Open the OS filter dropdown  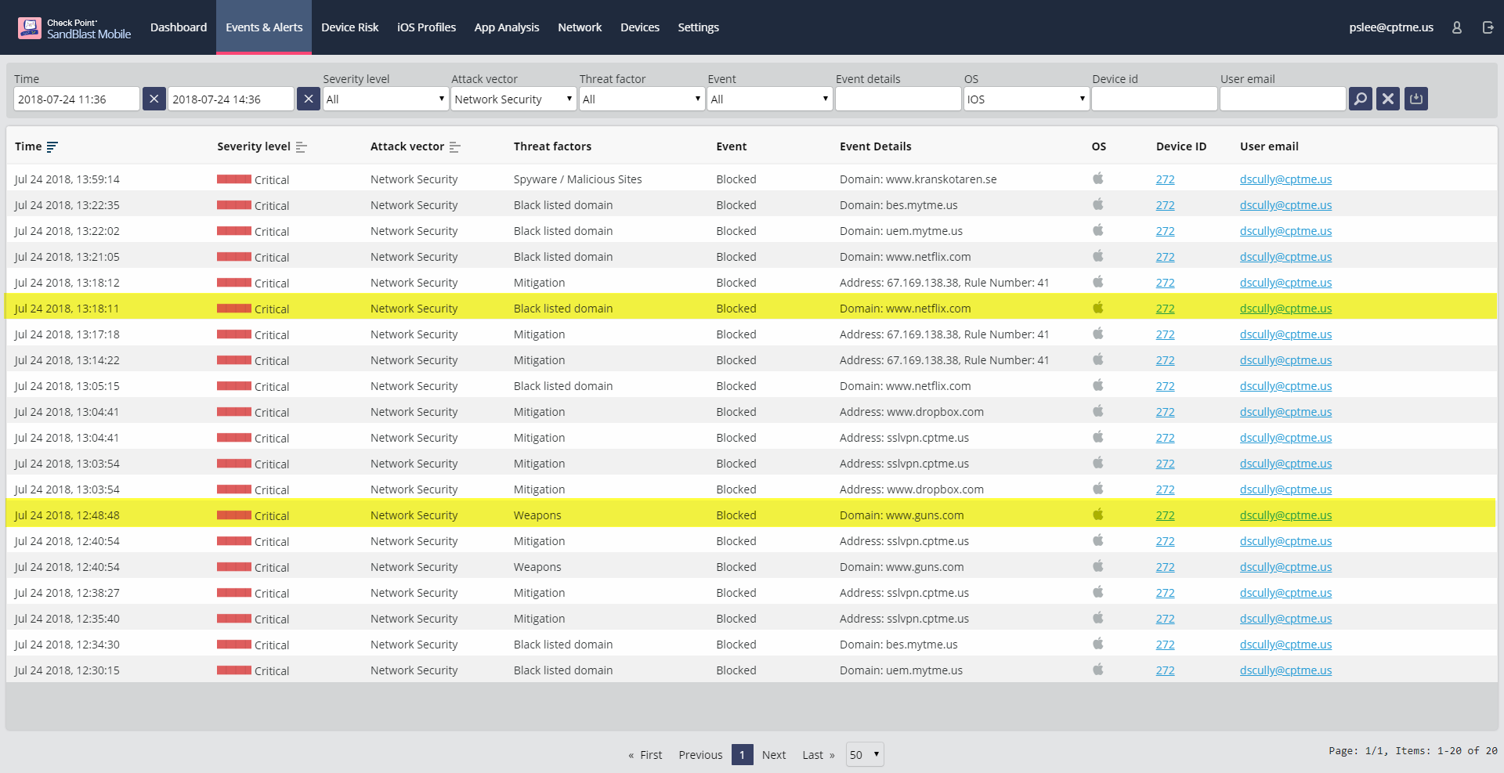pos(1026,99)
